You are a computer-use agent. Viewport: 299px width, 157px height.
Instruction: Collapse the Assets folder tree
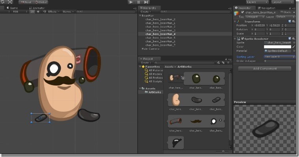(x=140, y=89)
